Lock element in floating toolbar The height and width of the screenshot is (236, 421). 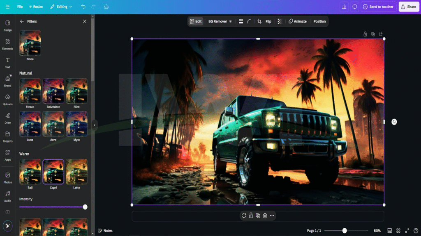tap(251, 216)
